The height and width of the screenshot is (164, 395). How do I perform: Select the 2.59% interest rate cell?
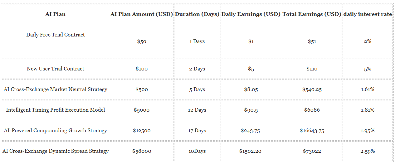(368, 151)
